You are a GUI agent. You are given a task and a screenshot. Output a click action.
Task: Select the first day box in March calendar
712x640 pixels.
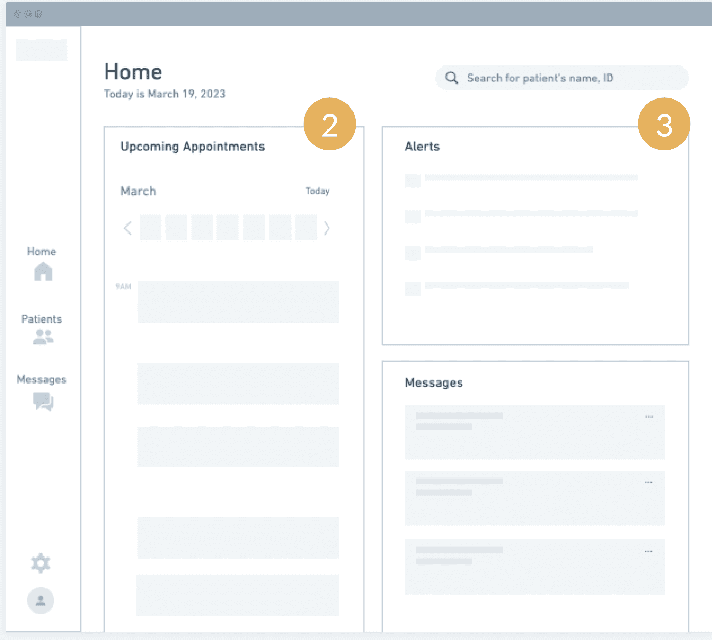click(150, 228)
